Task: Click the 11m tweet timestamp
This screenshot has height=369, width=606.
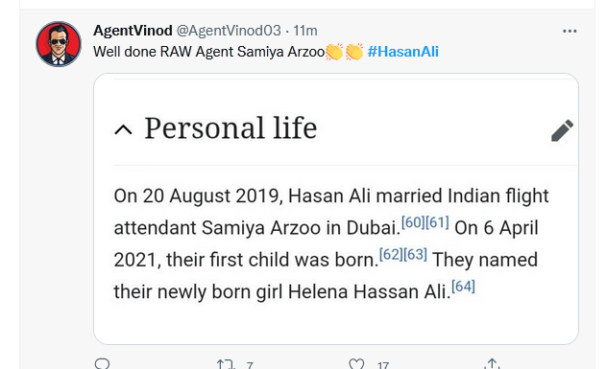Action: [305, 31]
